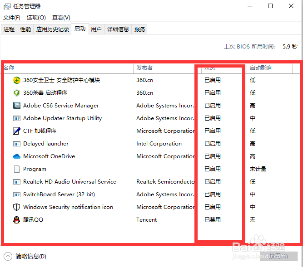Switch to the 用户 tab
This screenshot has width=303, height=267.
(x=96, y=29)
